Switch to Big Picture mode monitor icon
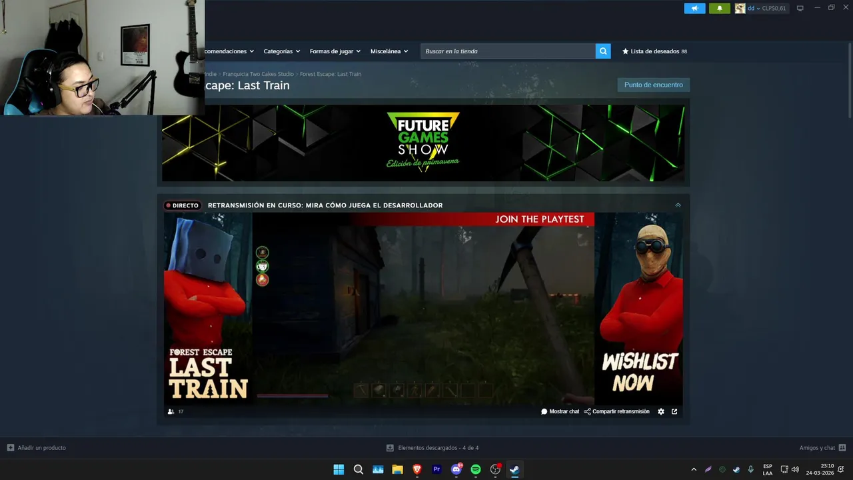 [800, 9]
